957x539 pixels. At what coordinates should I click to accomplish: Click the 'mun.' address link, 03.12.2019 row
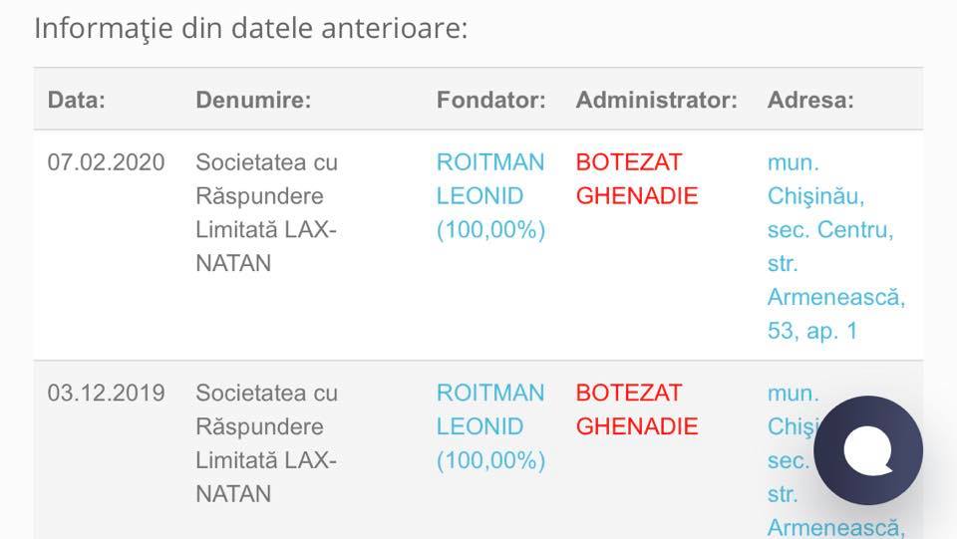tap(793, 393)
